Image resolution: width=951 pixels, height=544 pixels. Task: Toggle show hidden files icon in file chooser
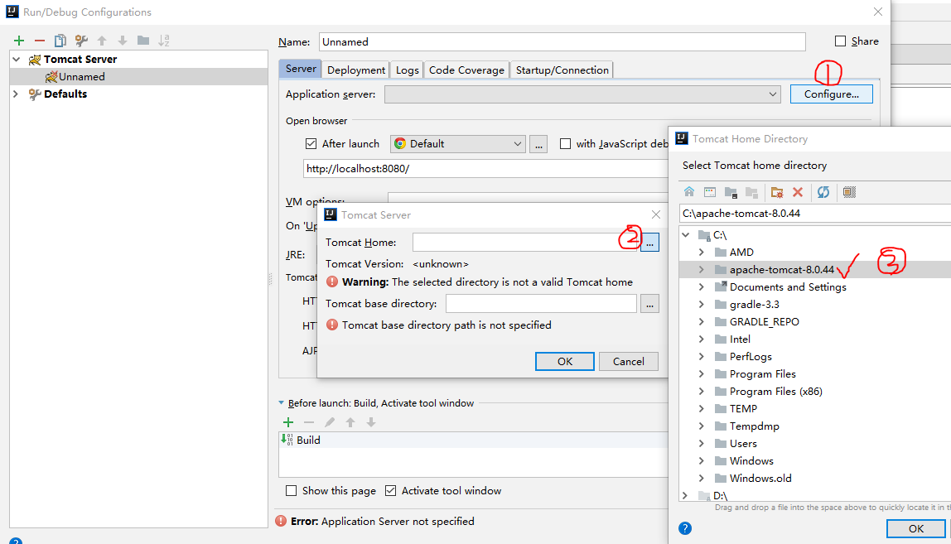pyautogui.click(x=849, y=192)
